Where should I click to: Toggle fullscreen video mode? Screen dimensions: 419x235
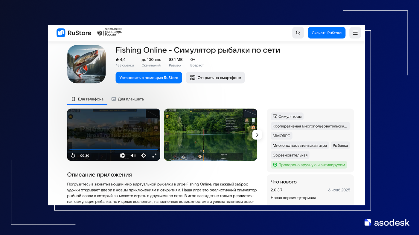[x=154, y=155]
